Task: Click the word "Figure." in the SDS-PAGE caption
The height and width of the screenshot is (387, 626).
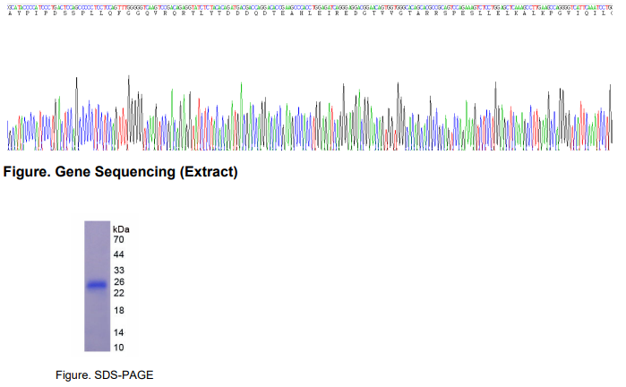Action: tap(73, 374)
